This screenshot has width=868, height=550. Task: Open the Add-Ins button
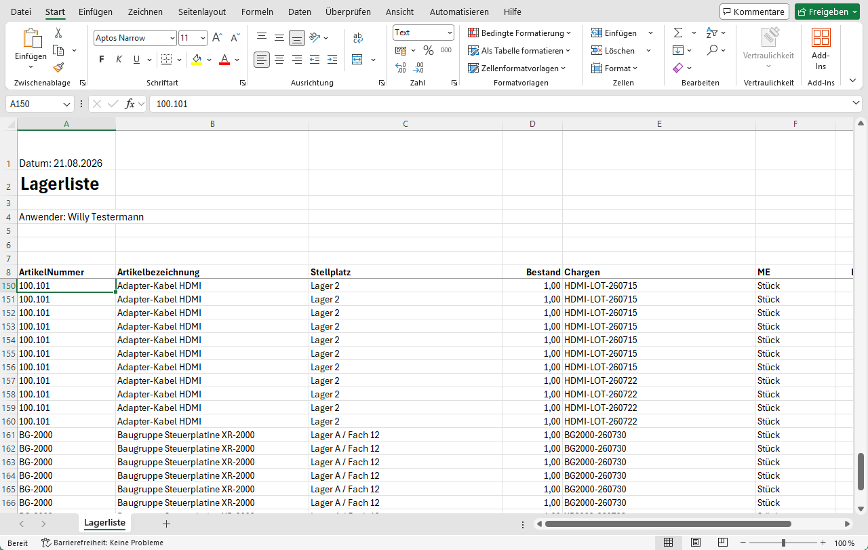(821, 50)
